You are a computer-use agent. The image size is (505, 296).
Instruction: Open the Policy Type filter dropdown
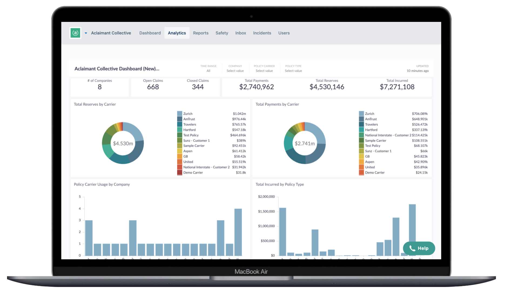coord(293,70)
